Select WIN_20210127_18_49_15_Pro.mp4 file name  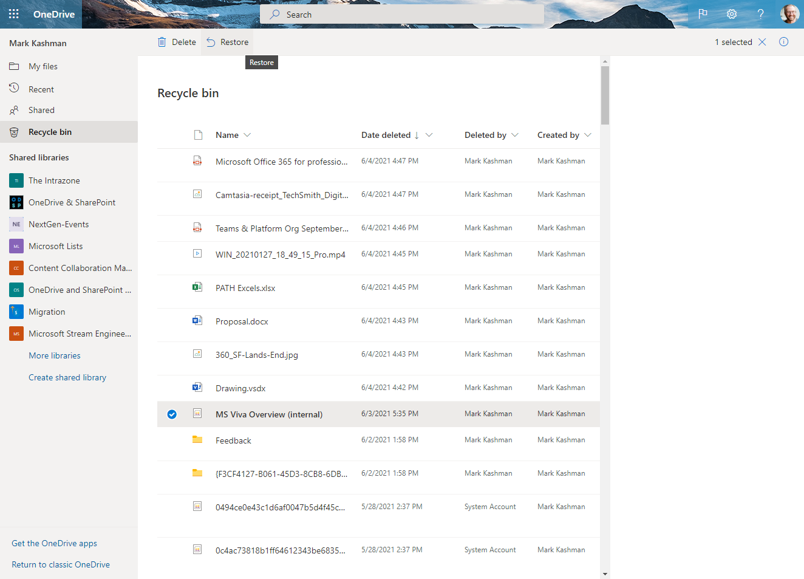point(281,255)
